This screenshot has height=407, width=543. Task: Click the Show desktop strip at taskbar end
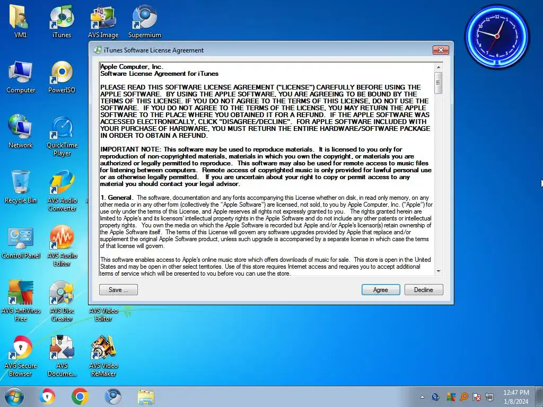(540, 396)
